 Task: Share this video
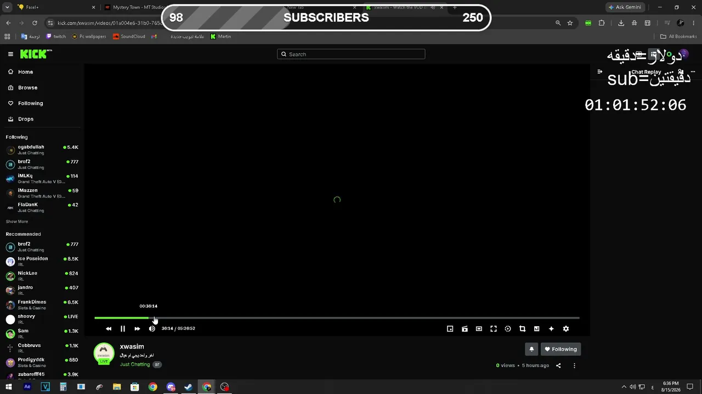tap(558, 366)
